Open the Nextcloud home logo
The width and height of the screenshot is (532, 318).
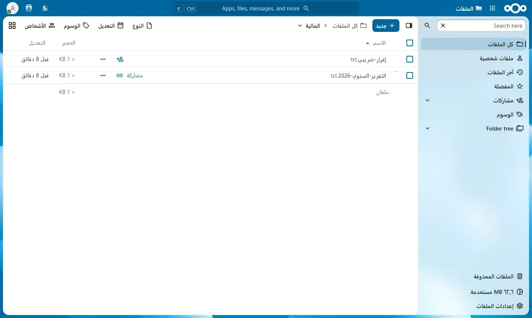pos(515,8)
